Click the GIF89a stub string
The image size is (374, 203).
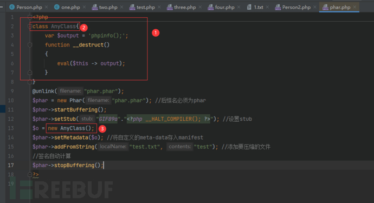click(x=108, y=119)
